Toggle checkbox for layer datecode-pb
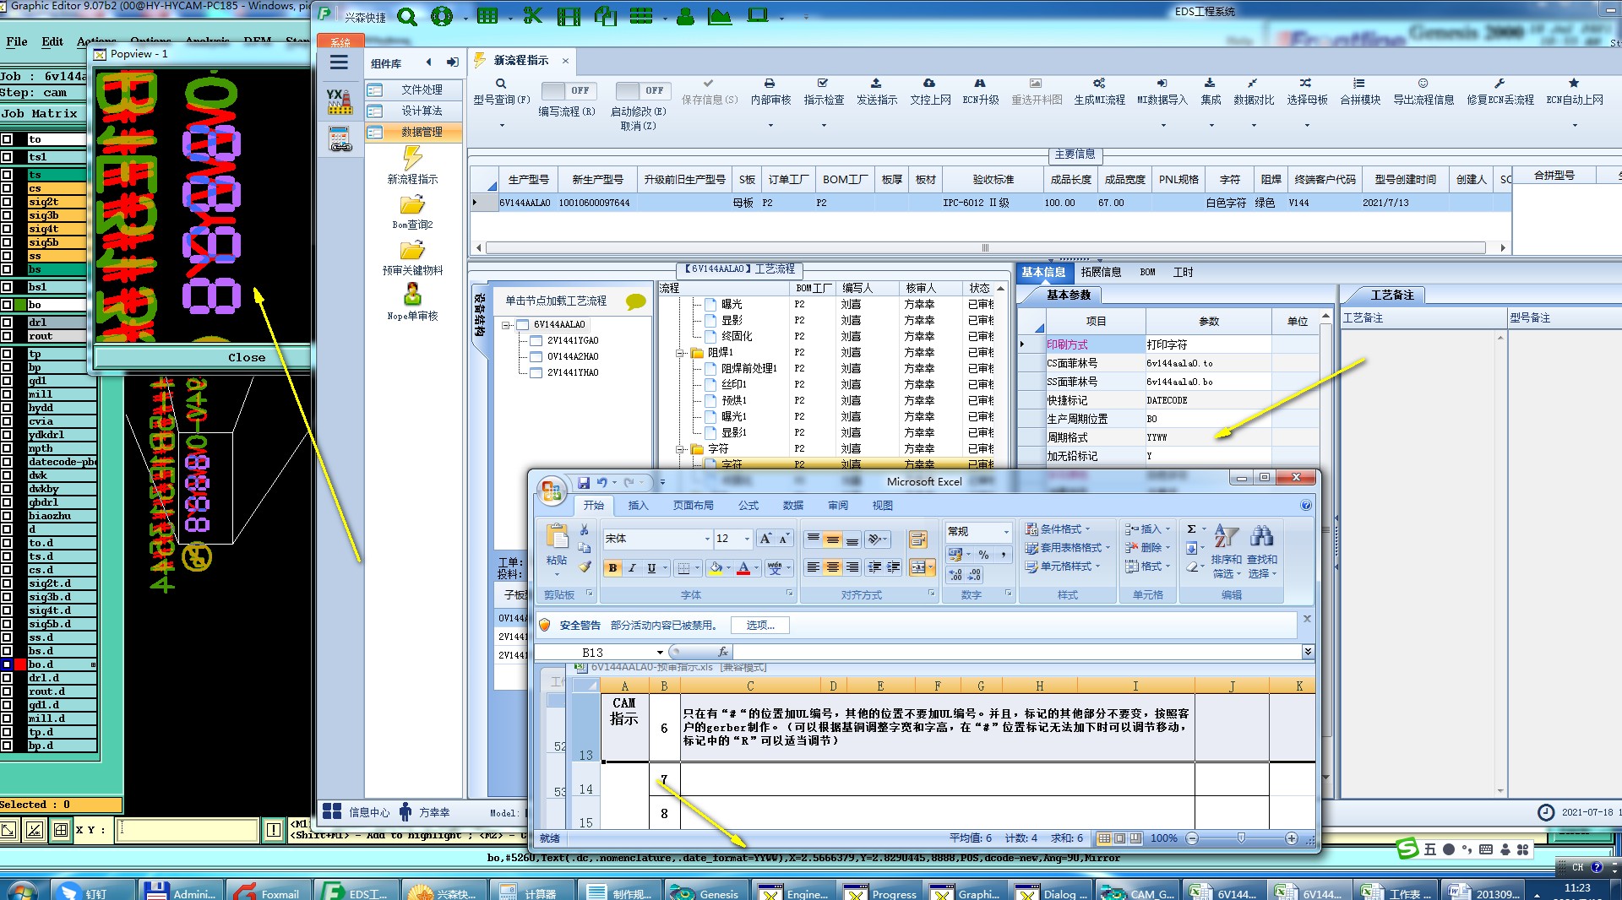 [7, 462]
